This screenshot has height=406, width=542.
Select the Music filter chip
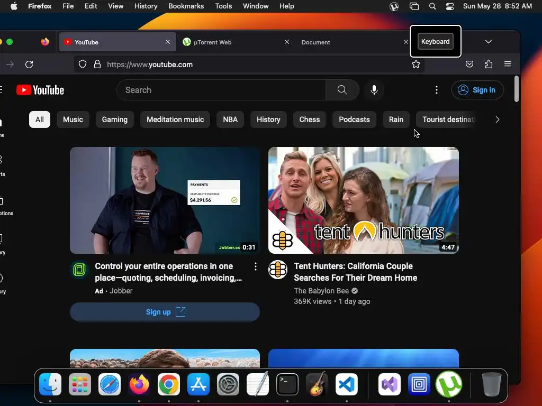(x=73, y=119)
